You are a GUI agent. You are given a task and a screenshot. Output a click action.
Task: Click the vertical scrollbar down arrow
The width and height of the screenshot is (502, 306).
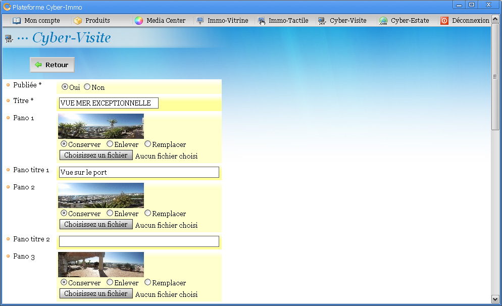point(495,299)
